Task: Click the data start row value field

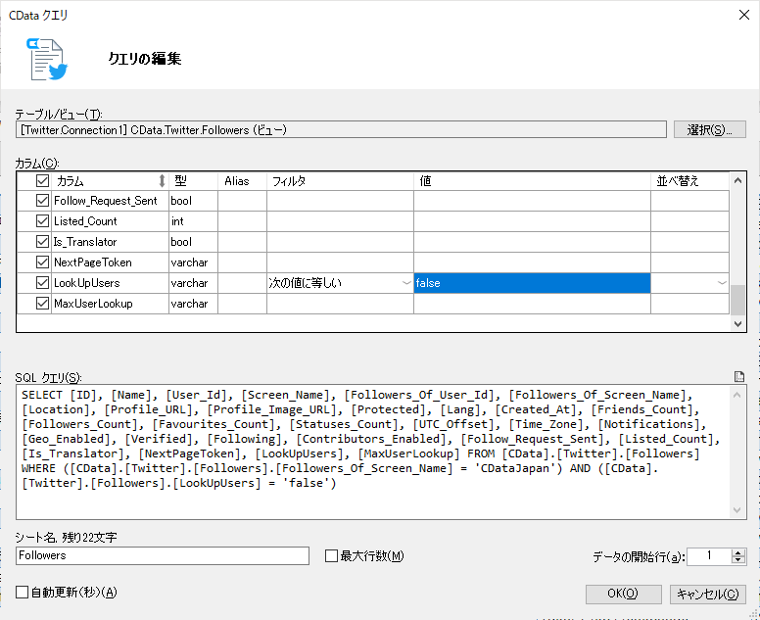Action: (709, 556)
